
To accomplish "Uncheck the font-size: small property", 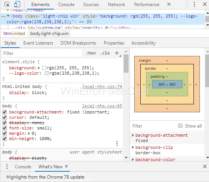I will 5,128.
